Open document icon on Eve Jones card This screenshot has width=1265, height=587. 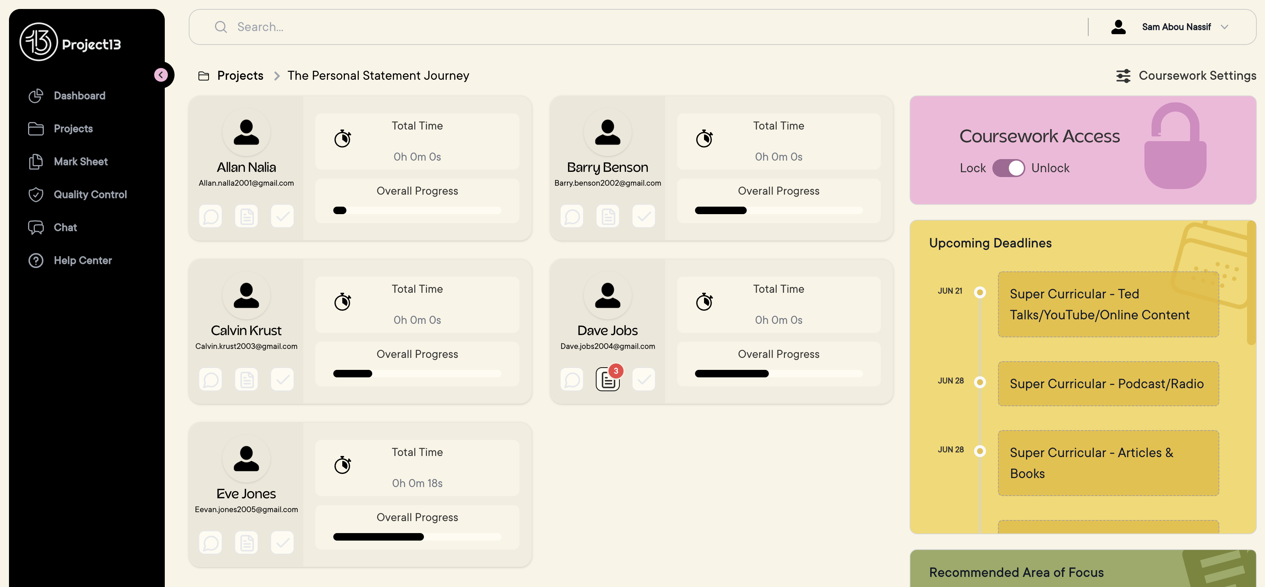tap(246, 543)
